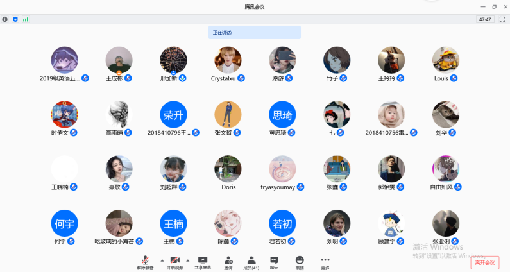510x272 pixels.
Task: Expand video options arrow beside 开启视频
Action: click(x=187, y=260)
